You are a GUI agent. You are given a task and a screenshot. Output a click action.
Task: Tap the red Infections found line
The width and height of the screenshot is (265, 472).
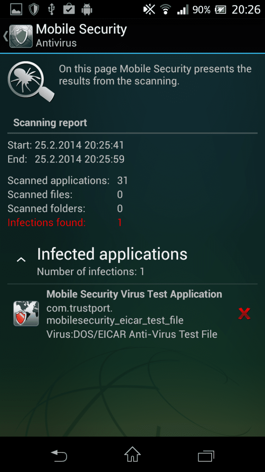(x=65, y=222)
